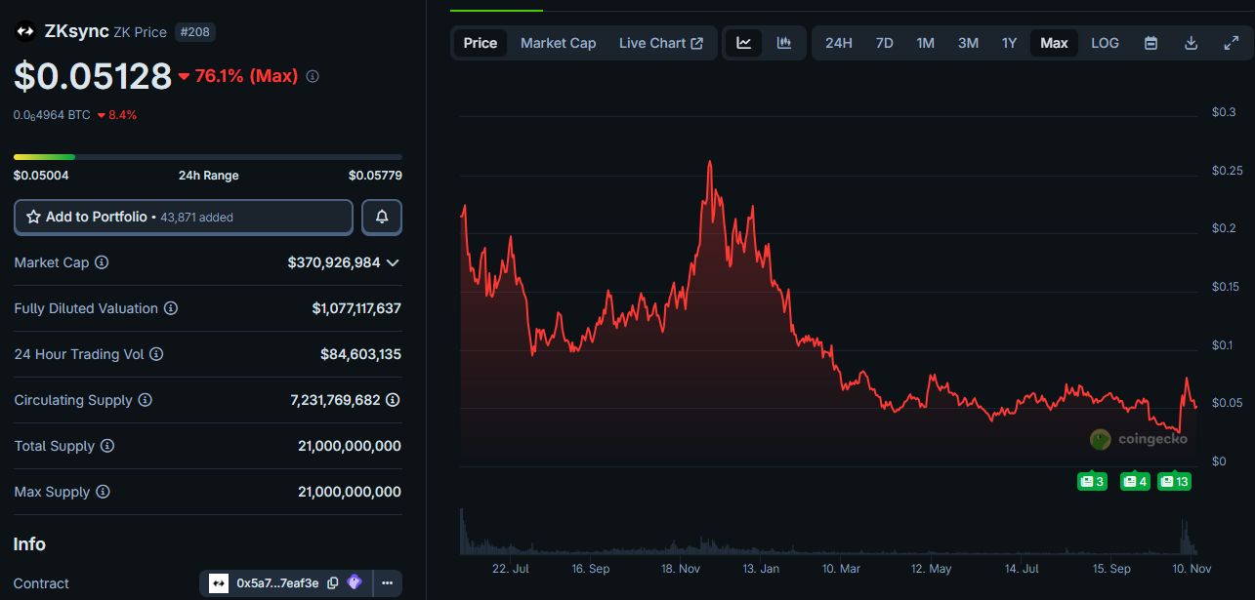The height and width of the screenshot is (600, 1255).
Task: Enable the Max timeframe
Action: pyautogui.click(x=1054, y=42)
